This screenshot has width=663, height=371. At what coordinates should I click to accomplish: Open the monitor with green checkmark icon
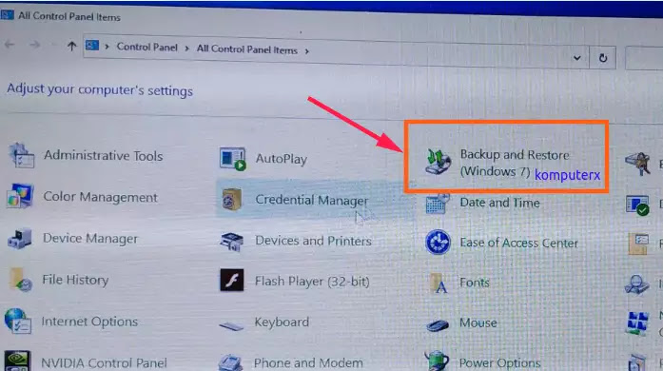[637, 205]
